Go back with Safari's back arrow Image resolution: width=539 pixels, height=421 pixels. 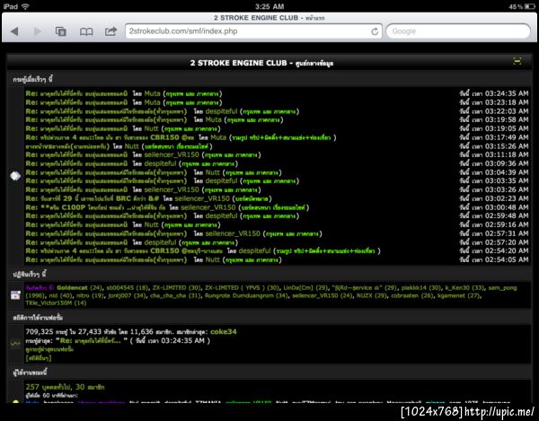[x=14, y=31]
